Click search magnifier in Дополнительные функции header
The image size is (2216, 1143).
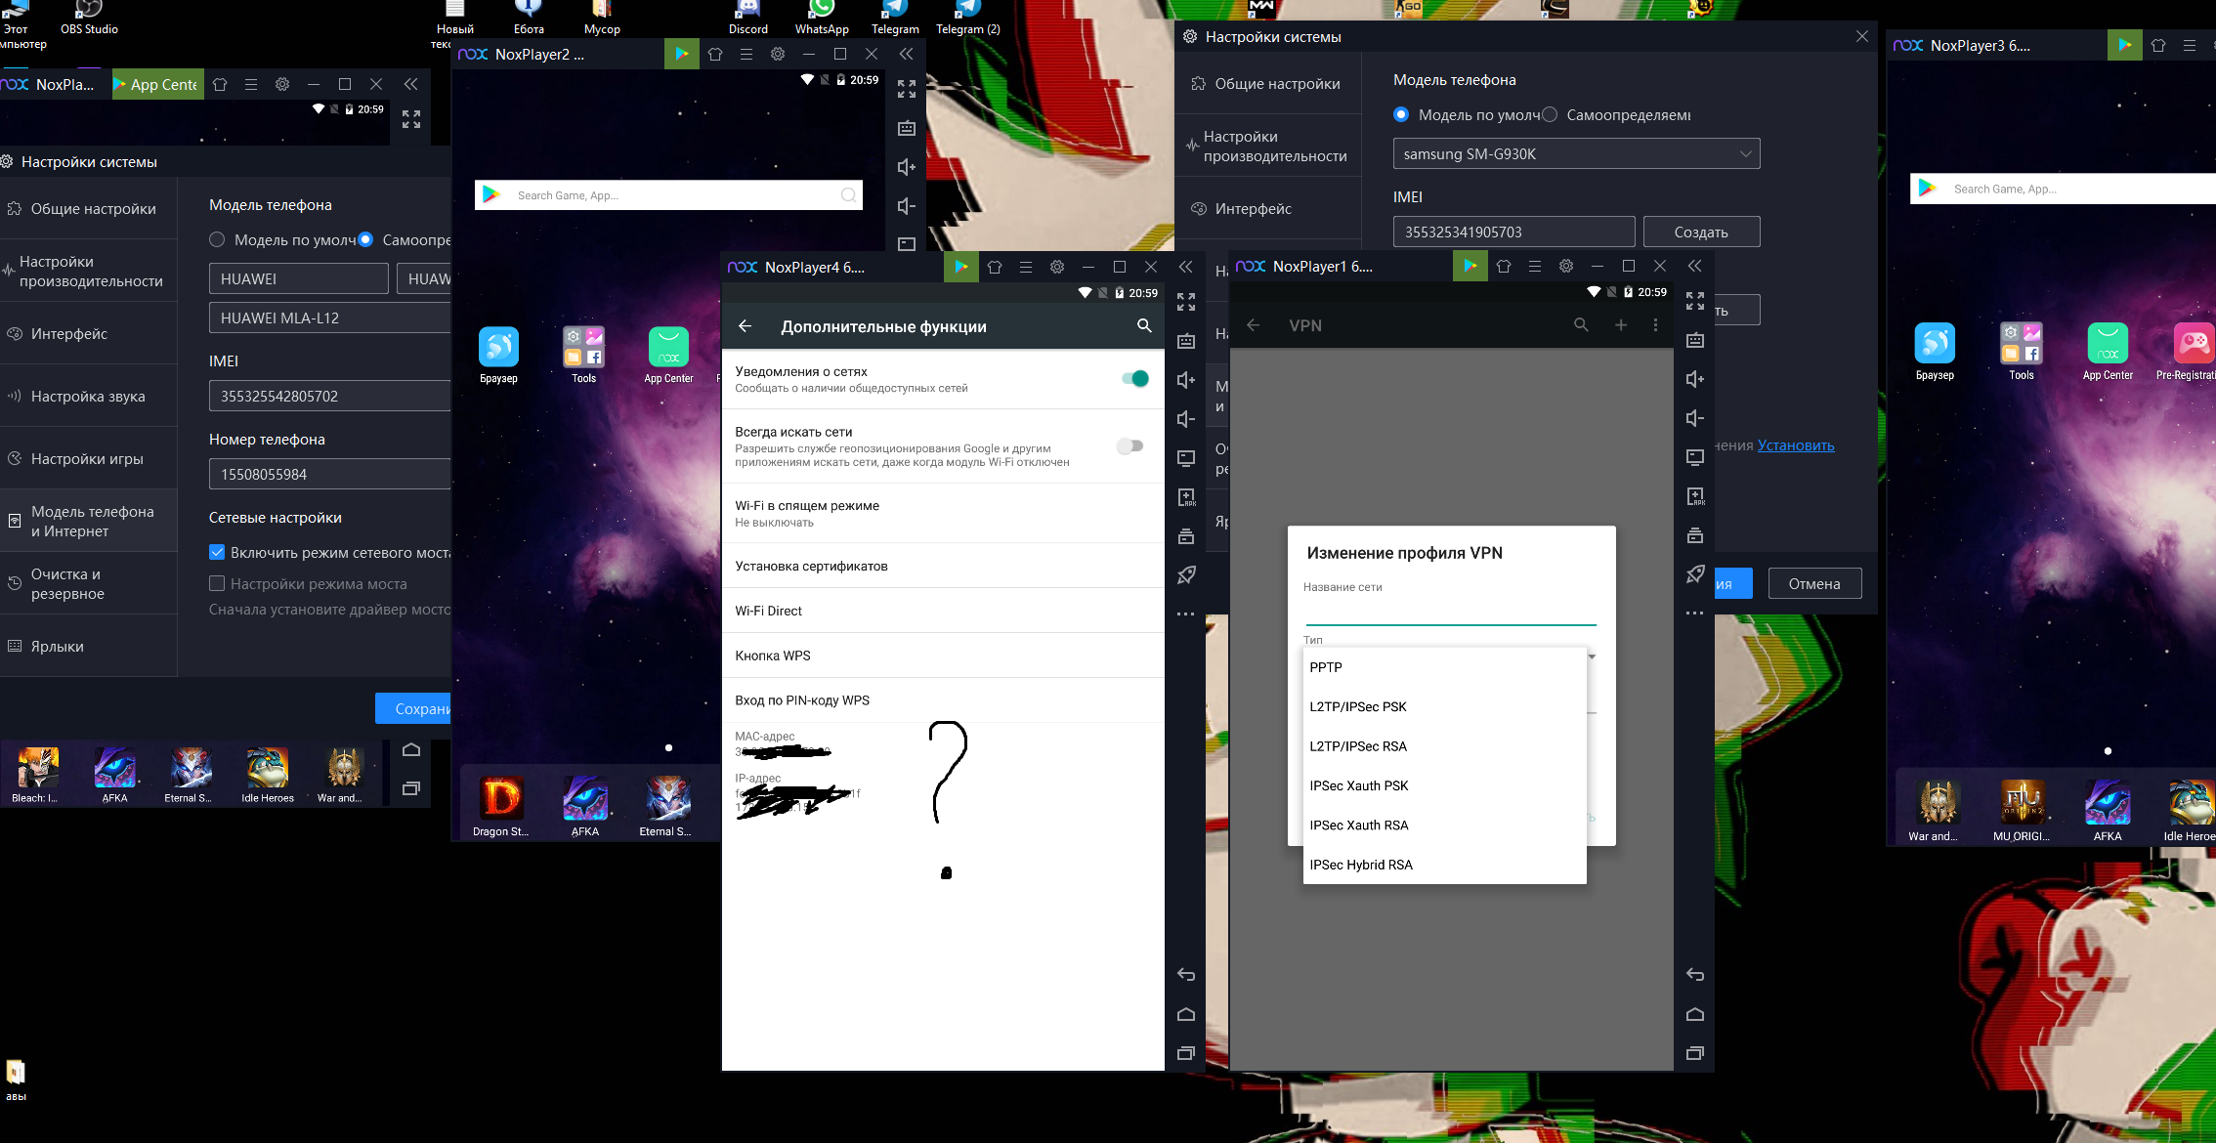(x=1144, y=326)
